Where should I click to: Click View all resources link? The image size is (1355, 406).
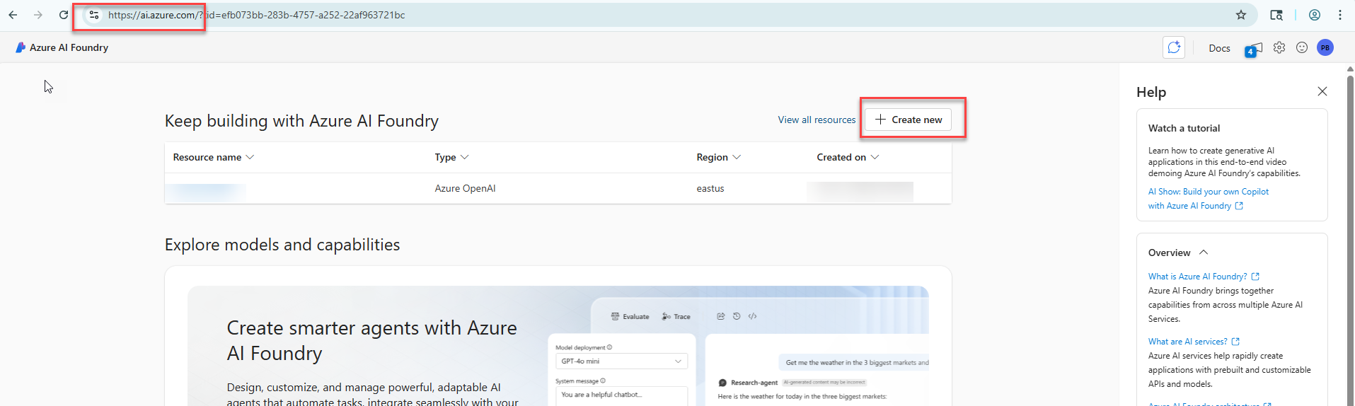(x=817, y=120)
